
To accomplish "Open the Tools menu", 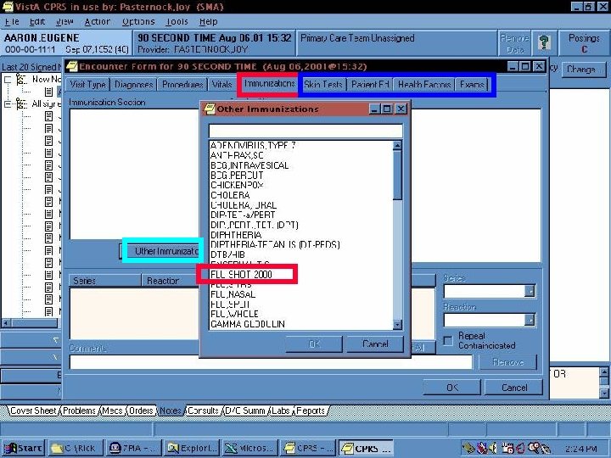I will [177, 22].
